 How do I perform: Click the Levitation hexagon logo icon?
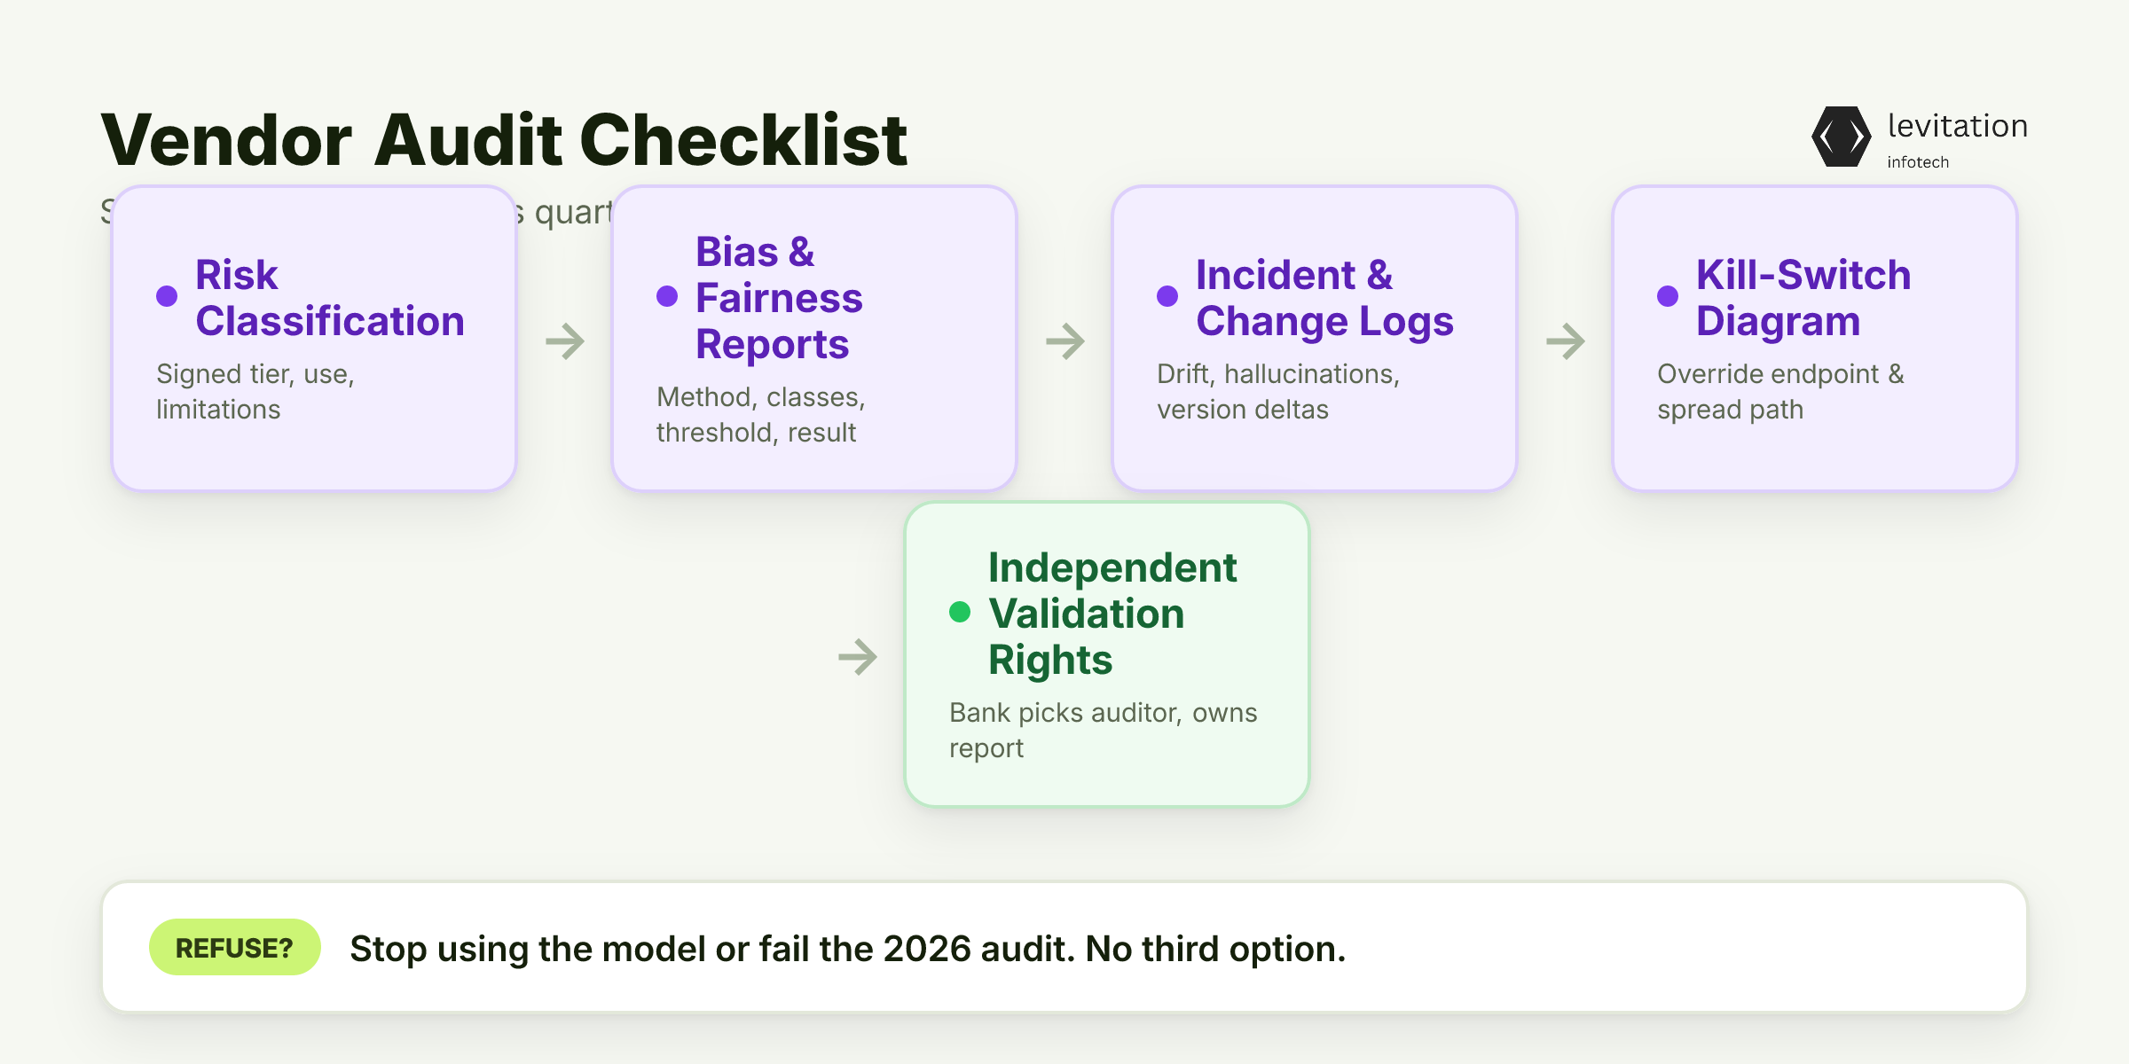pyautogui.click(x=1841, y=137)
